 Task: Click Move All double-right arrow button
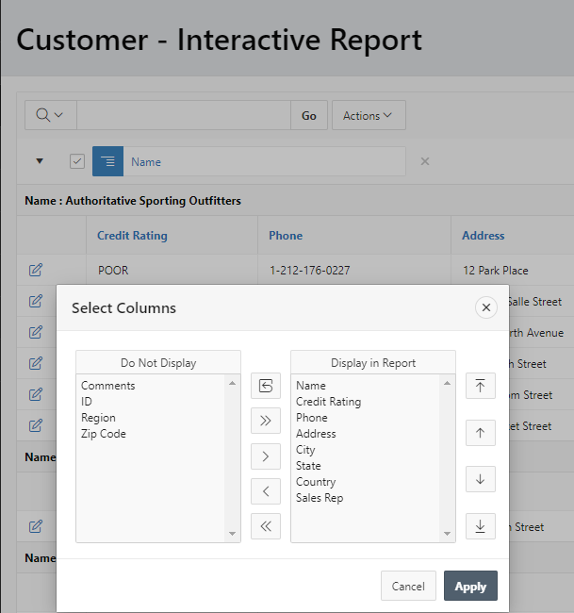266,421
